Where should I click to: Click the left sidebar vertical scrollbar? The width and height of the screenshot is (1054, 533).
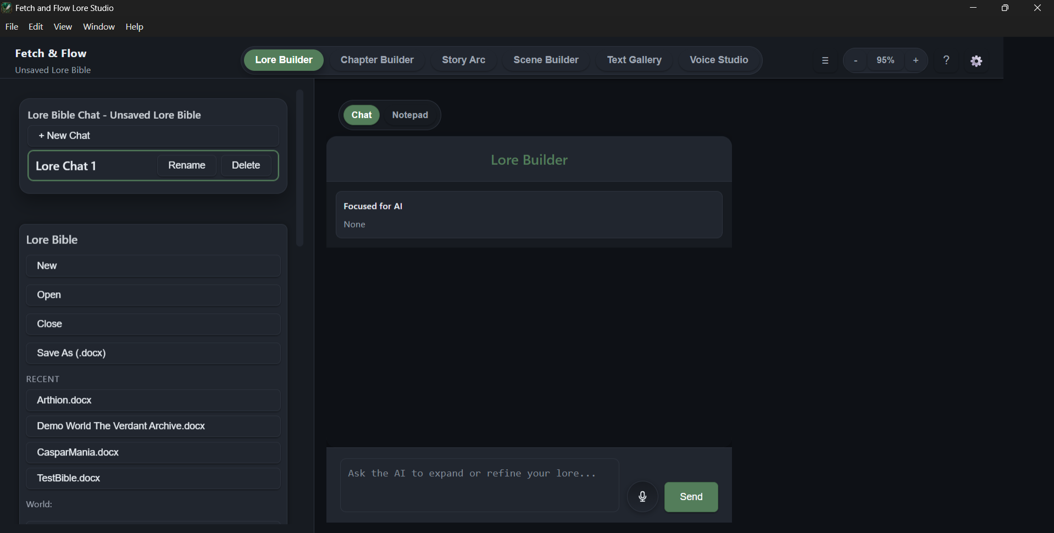pos(299,168)
